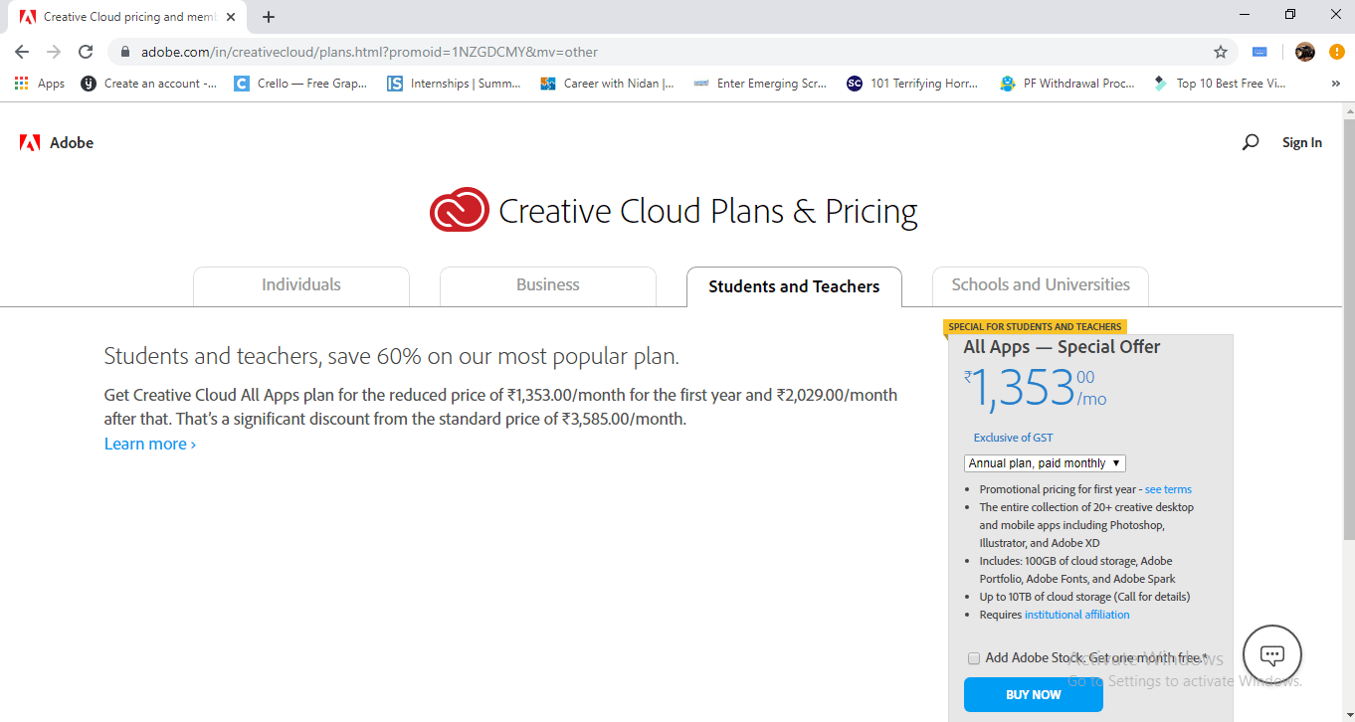1355x722 pixels.
Task: Click the browser profile avatar icon
Action: pos(1303,51)
